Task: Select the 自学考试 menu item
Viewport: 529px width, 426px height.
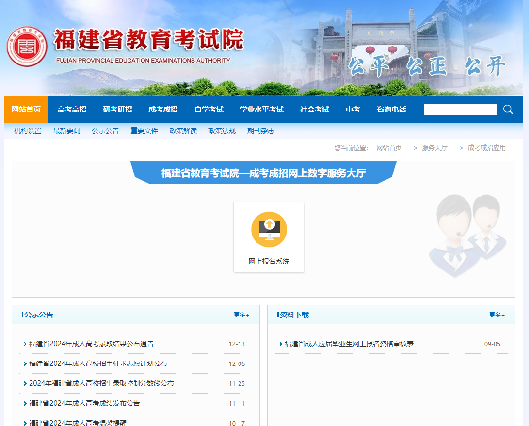Action: [208, 110]
